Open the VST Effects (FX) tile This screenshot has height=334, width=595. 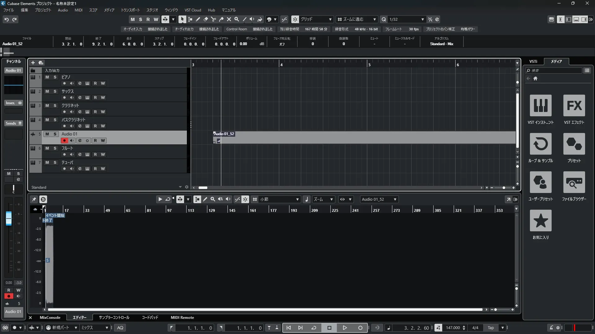point(574,105)
